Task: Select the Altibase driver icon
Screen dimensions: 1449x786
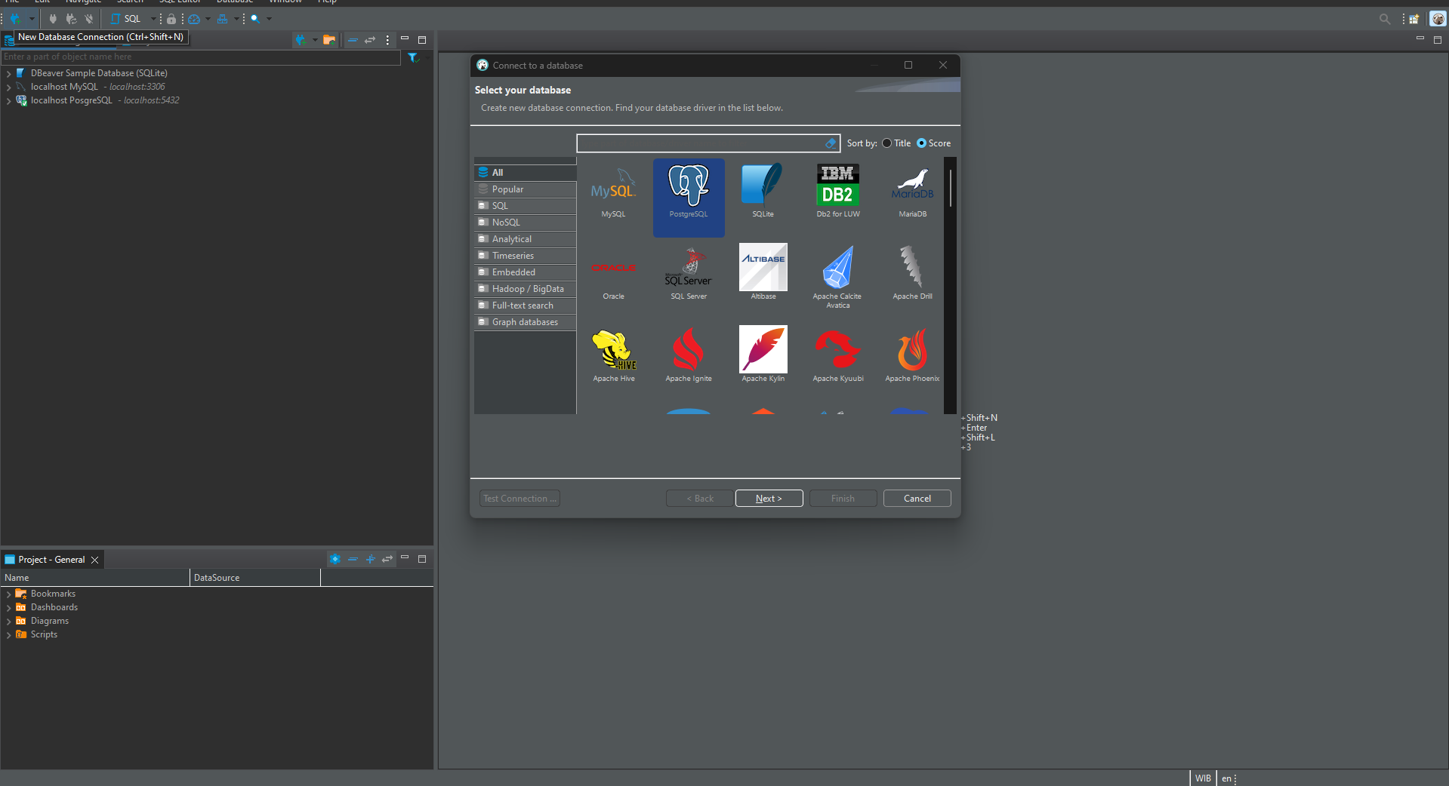Action: click(x=763, y=273)
